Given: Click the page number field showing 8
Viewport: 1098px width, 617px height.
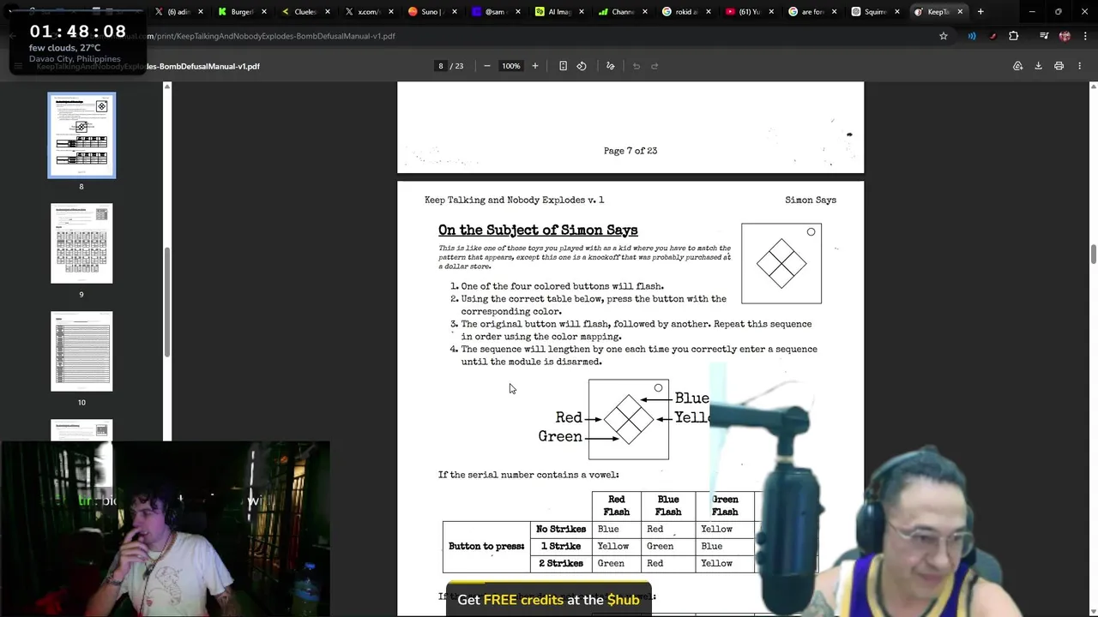Looking at the screenshot, I should (x=441, y=66).
